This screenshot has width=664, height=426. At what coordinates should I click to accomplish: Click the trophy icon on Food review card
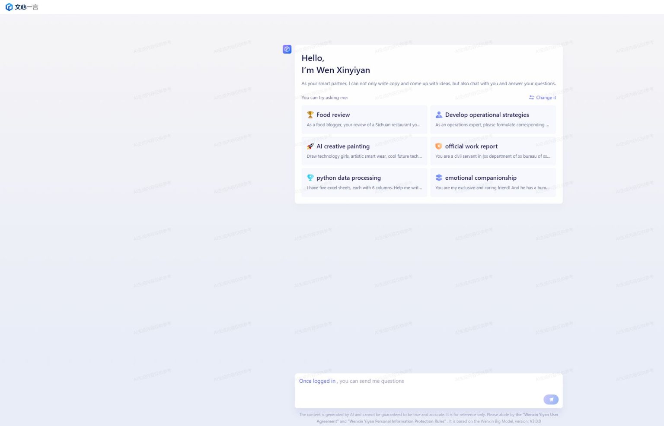pos(310,114)
